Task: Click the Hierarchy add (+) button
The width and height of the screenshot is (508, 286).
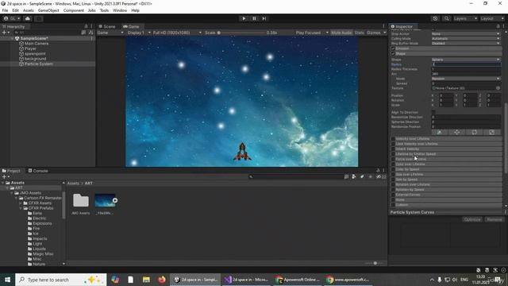Action: (x=5, y=33)
